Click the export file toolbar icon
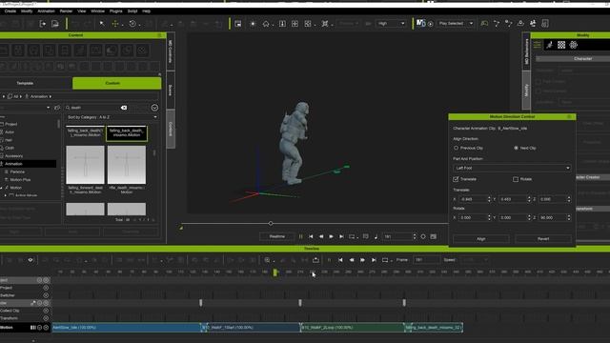This screenshot has width=610, height=343. tap(55, 24)
